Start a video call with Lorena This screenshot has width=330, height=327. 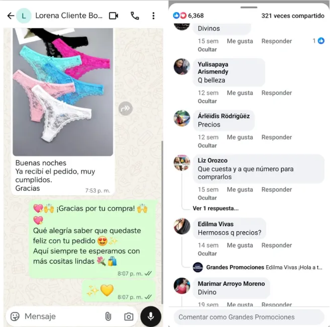click(x=114, y=16)
